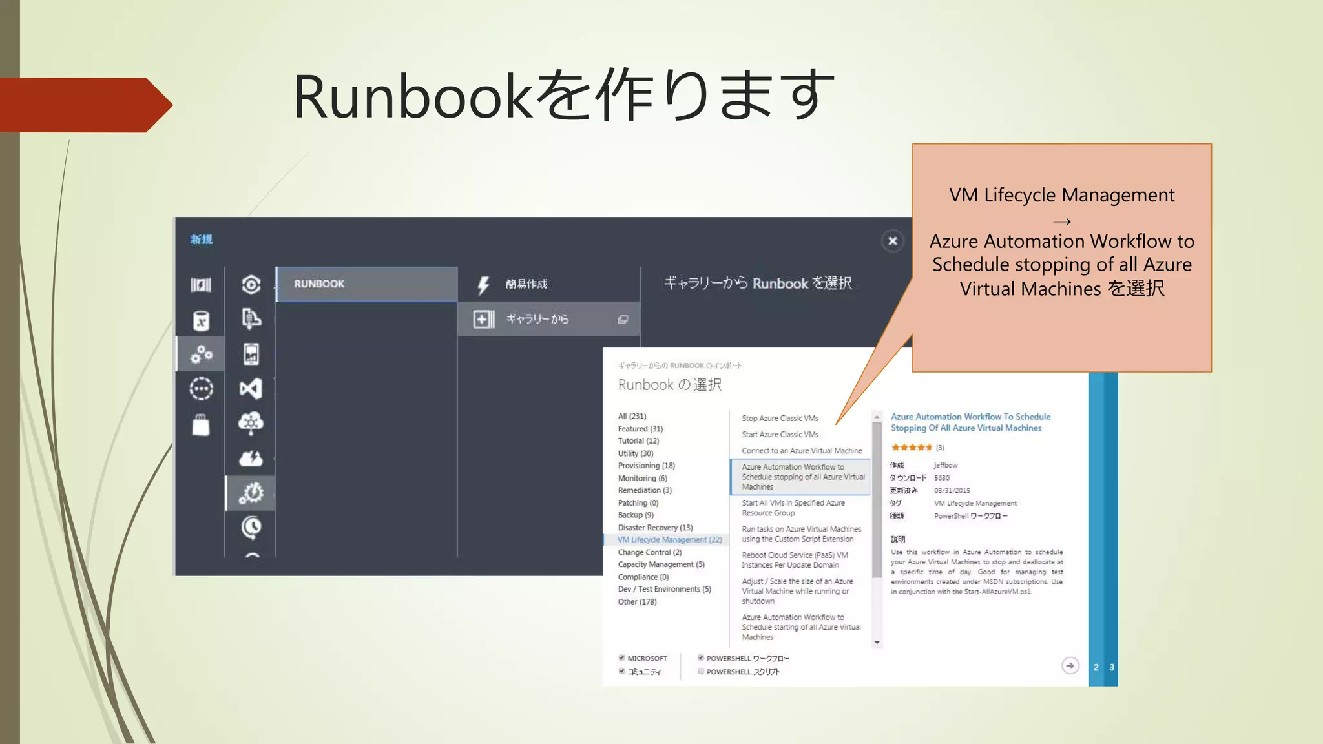Pick Reboot Cloud Service (PaaS) VM Instances

[x=795, y=560]
